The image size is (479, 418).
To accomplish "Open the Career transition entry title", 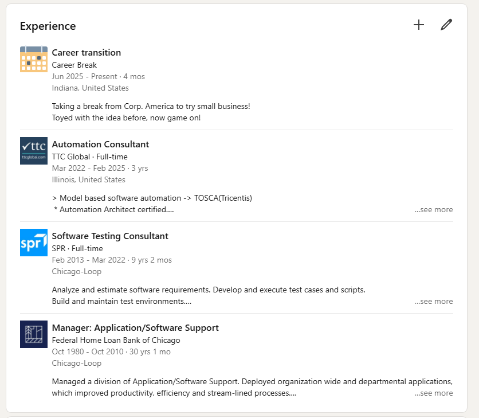I will point(87,53).
